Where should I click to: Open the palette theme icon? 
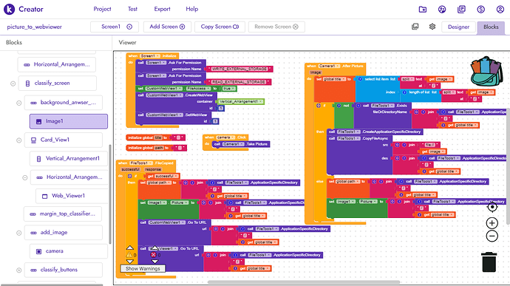coord(442,9)
